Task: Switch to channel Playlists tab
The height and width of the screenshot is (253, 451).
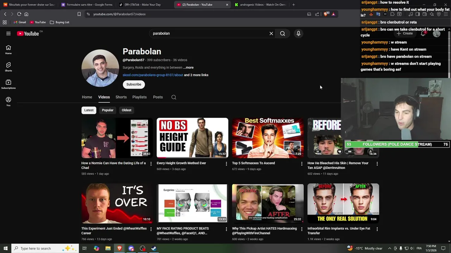Action: tap(140, 97)
